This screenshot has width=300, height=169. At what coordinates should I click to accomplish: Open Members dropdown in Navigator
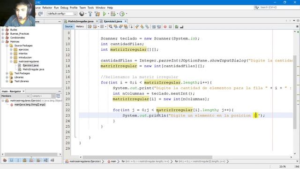[x=15, y=96]
